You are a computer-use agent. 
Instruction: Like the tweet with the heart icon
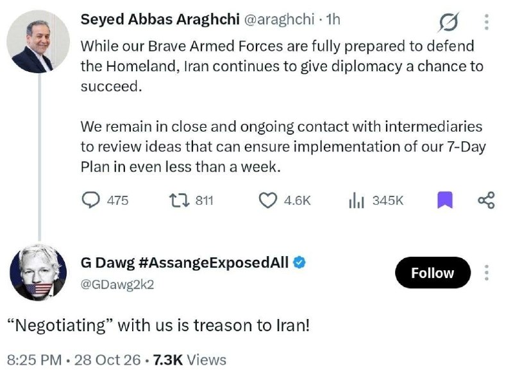pyautogui.click(x=268, y=200)
